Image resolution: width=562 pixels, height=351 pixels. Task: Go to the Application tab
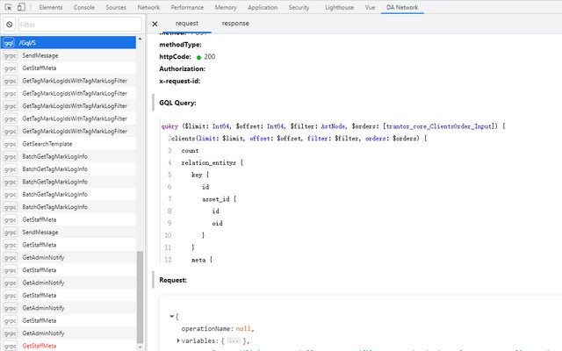(263, 7)
